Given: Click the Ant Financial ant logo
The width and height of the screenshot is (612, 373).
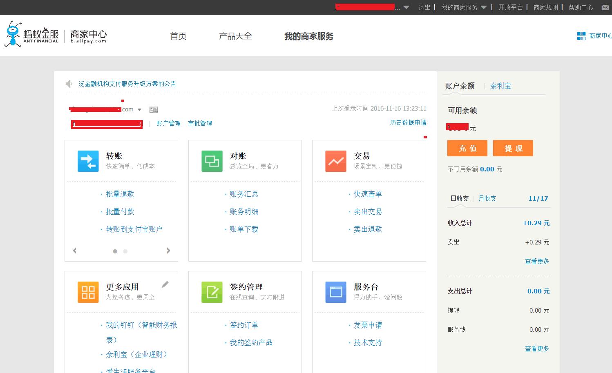Looking at the screenshot, I should (13, 34).
